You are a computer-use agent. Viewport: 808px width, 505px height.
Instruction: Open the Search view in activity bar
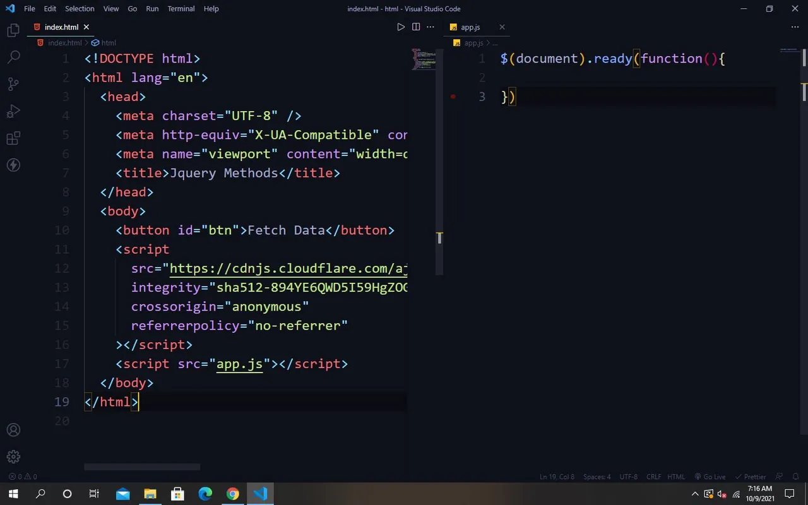(x=13, y=57)
